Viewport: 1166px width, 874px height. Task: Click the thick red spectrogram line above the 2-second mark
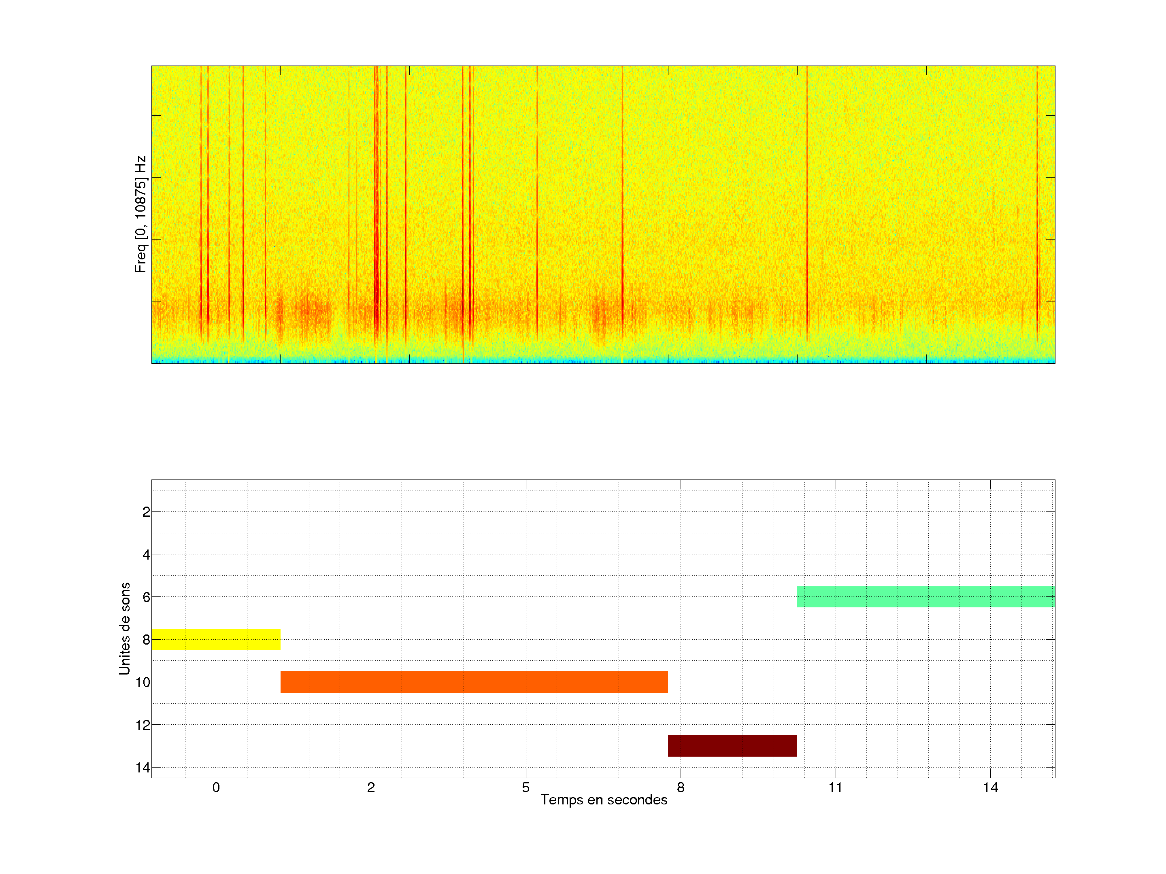(377, 211)
